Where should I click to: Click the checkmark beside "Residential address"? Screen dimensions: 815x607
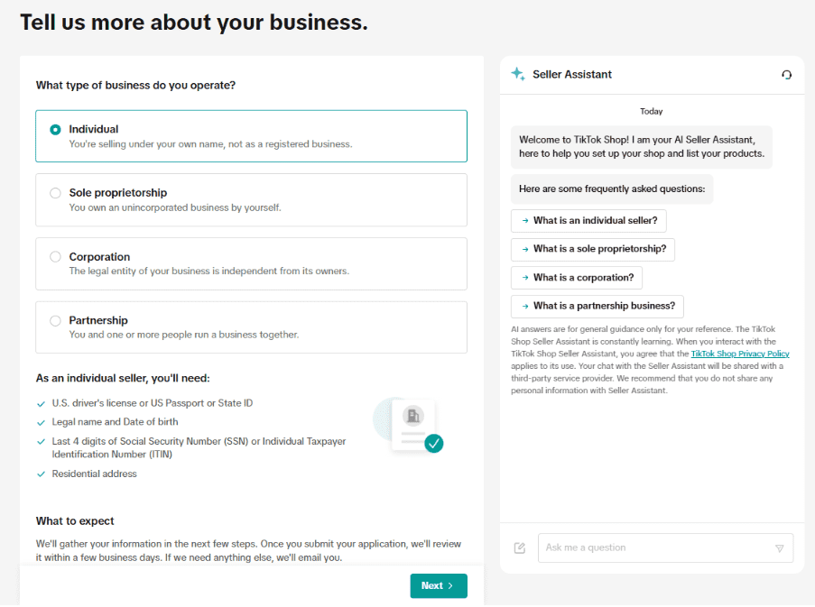(x=40, y=473)
